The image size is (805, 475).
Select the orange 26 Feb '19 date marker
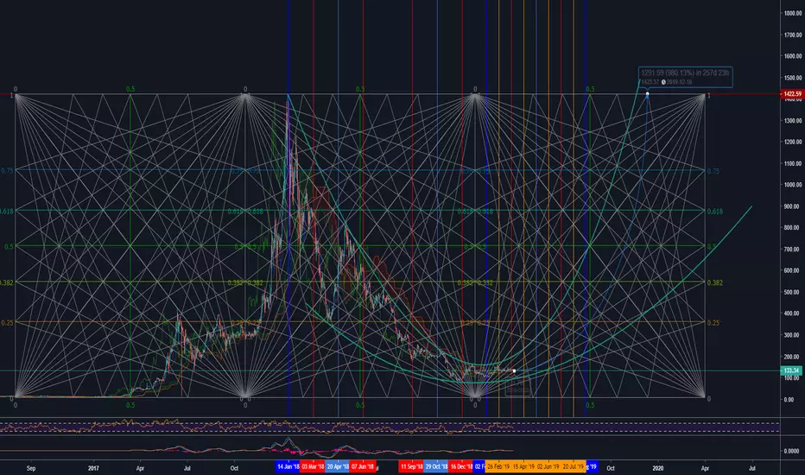pos(498,466)
